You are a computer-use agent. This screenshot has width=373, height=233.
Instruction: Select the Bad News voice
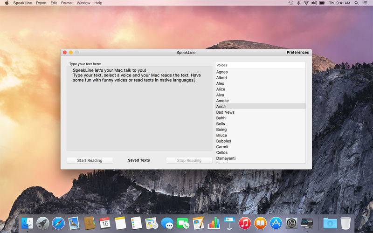click(261, 112)
